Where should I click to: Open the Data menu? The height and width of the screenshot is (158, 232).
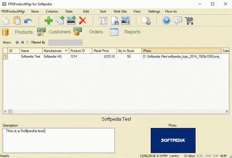(x=69, y=12)
